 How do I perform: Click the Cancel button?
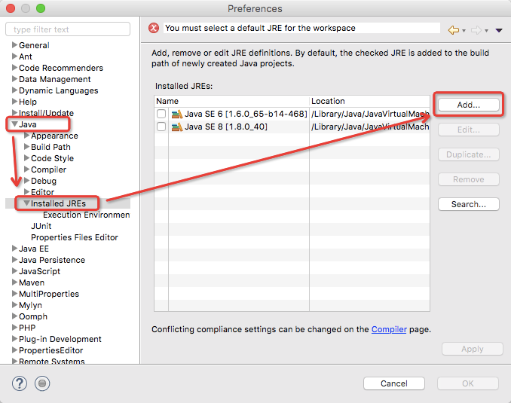[394, 383]
